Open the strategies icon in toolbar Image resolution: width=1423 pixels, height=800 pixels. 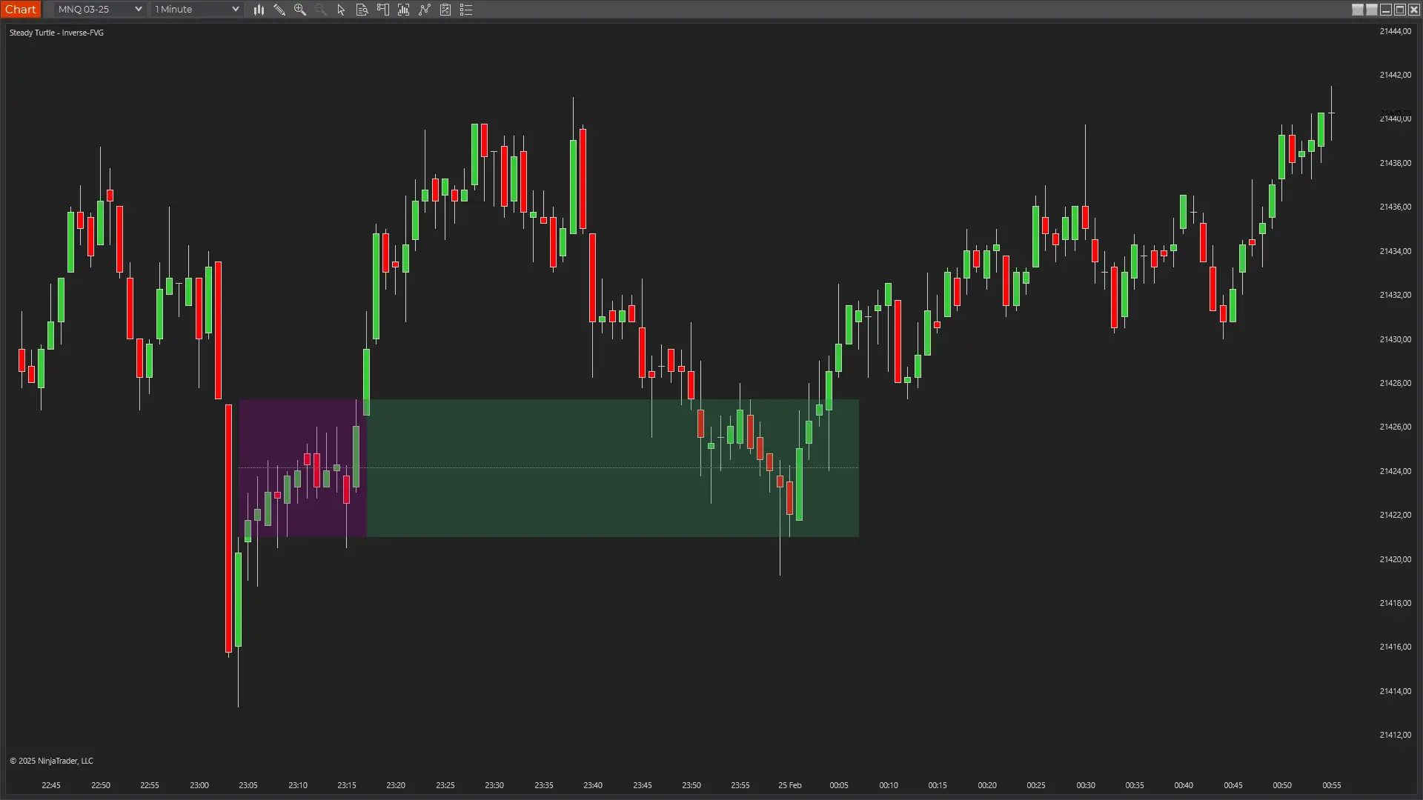click(445, 10)
